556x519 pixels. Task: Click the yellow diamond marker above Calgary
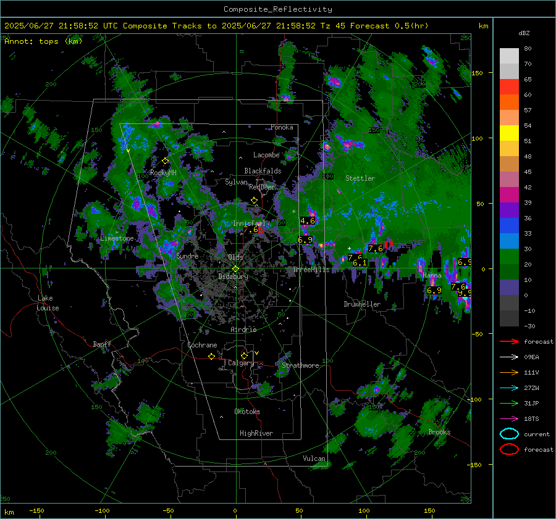[244, 355]
